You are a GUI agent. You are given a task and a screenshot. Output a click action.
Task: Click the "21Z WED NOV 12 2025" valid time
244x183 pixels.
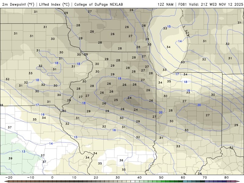[x=222, y=5]
